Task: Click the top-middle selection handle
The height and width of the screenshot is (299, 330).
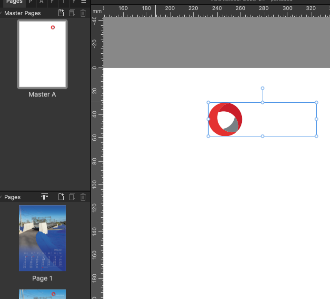Action: tap(262, 103)
